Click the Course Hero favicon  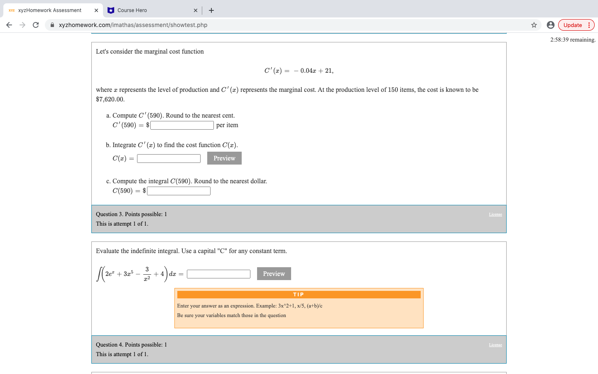click(x=111, y=10)
